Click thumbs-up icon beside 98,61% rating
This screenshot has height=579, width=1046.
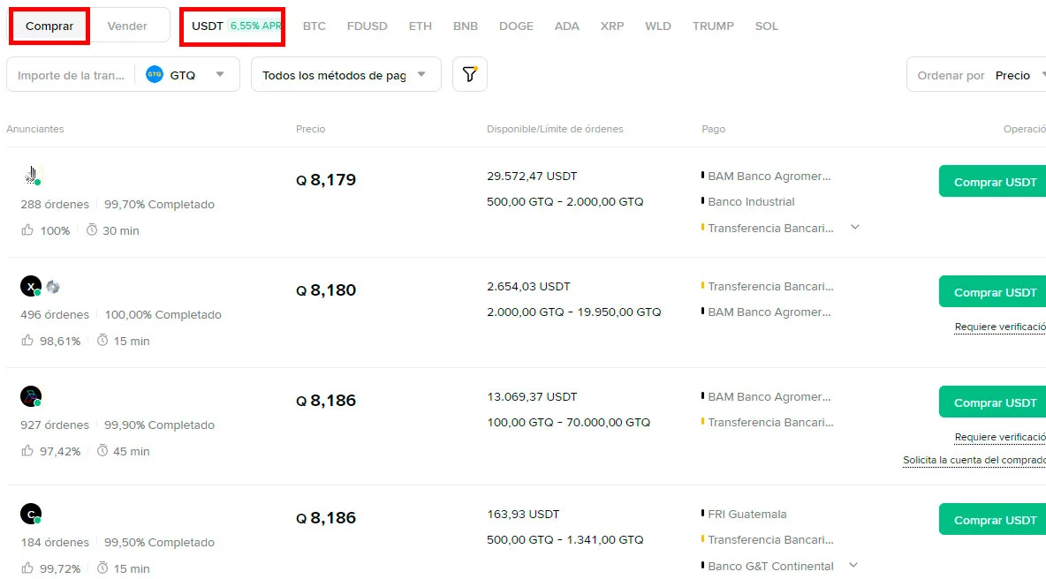click(27, 341)
